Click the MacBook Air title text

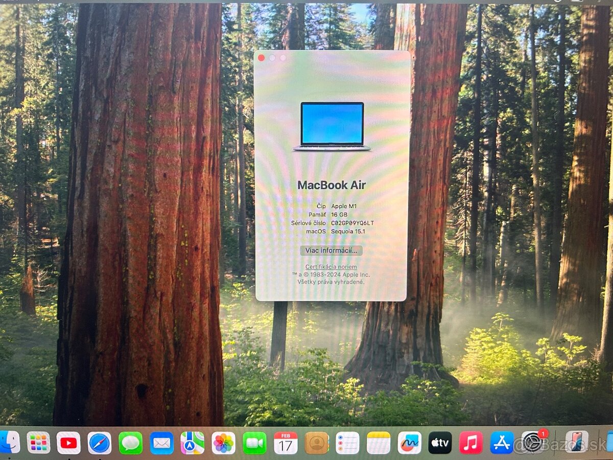332,185
